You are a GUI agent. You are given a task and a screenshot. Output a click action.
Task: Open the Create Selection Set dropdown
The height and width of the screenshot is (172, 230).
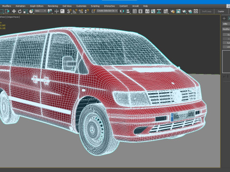click(x=107, y=11)
